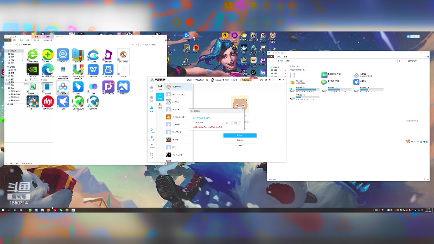
Task: Open the Xunlei bird entry in right Explorer
Action: click(356, 82)
